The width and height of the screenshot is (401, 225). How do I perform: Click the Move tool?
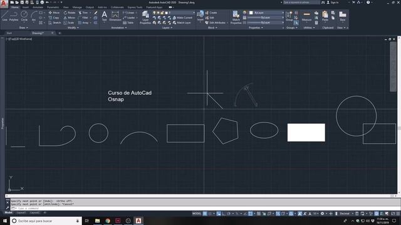click(55, 12)
